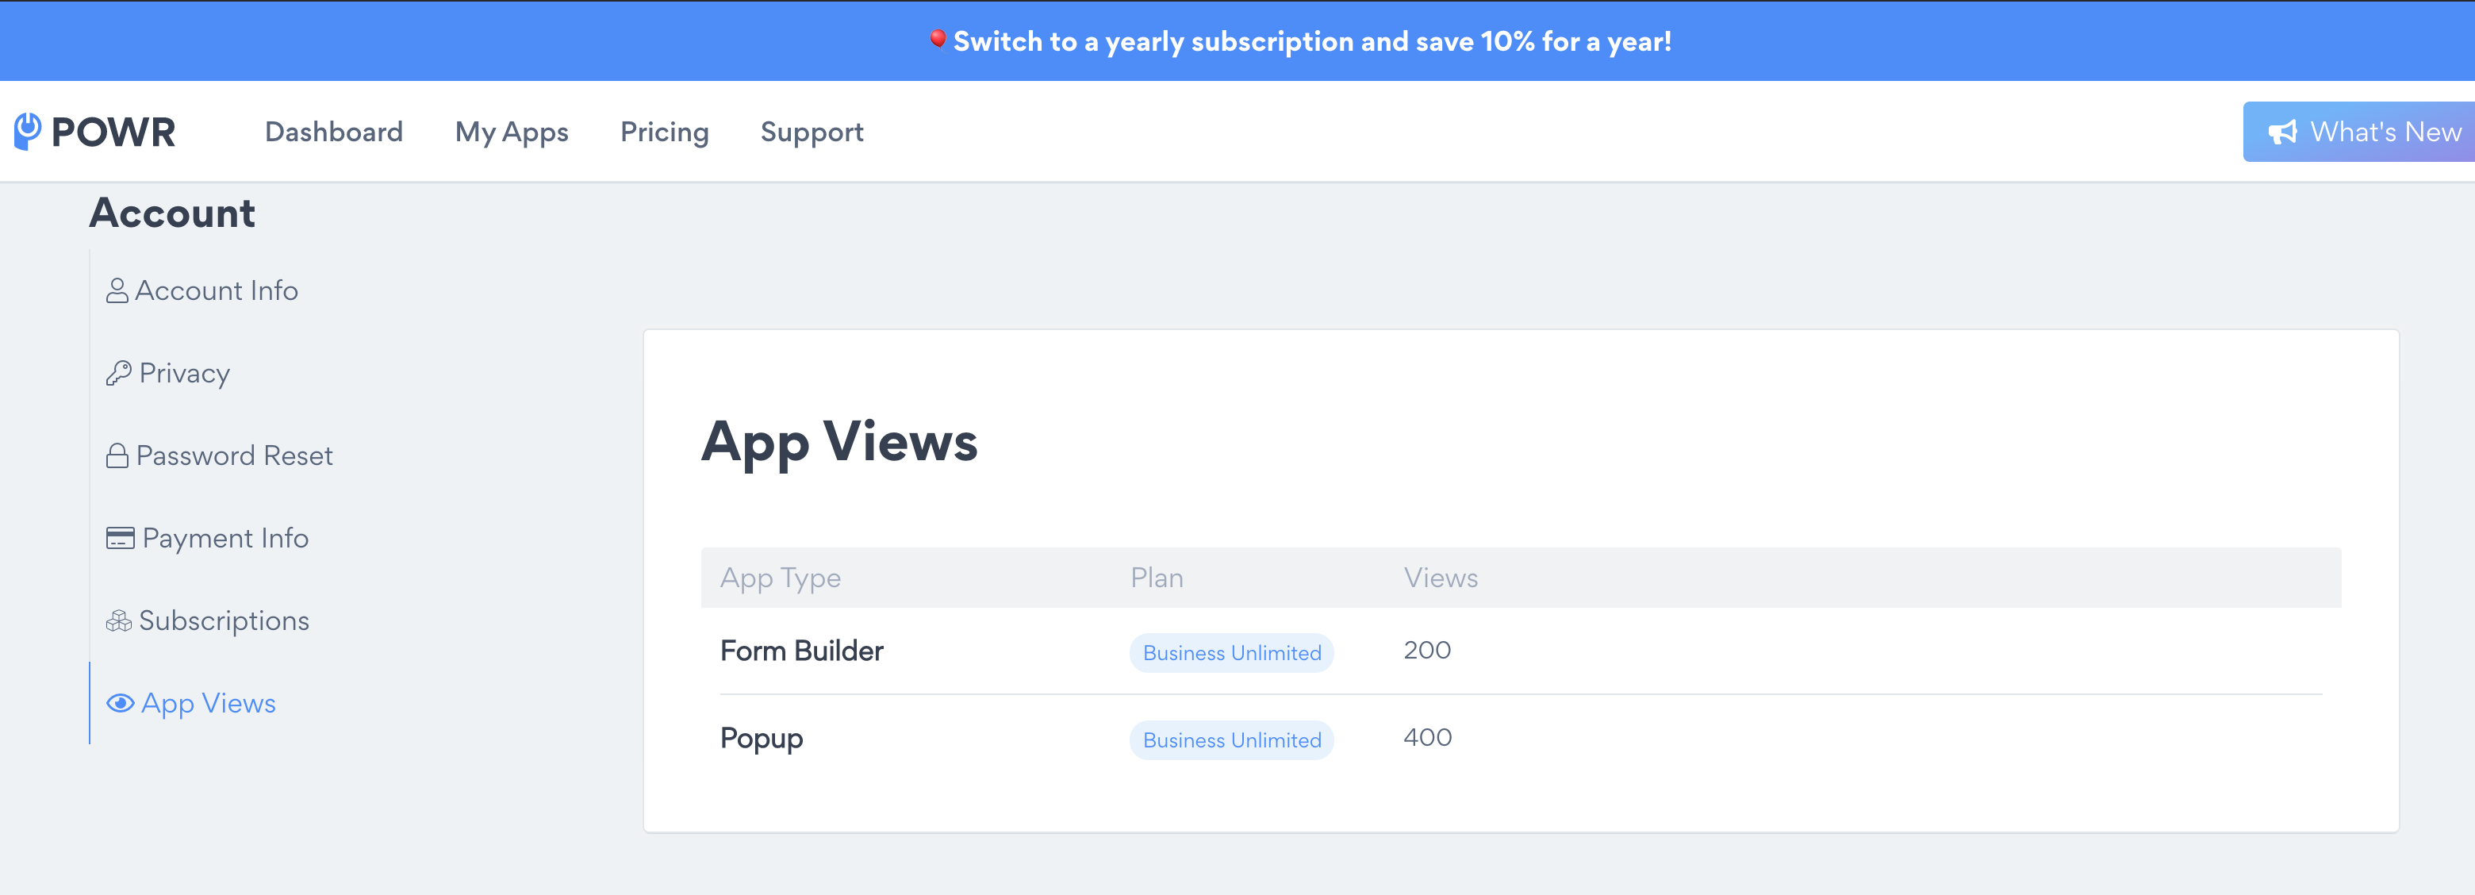Click the red balloon icon in banner
The image size is (2475, 895).
[x=937, y=40]
